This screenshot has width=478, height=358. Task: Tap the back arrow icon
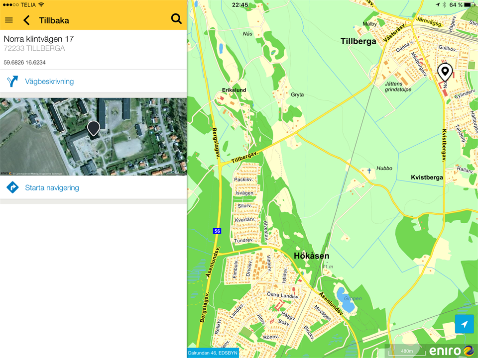pos(27,20)
